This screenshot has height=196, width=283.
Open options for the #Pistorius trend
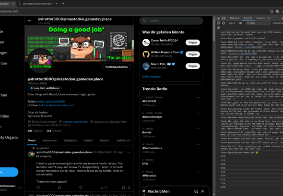coord(198,172)
